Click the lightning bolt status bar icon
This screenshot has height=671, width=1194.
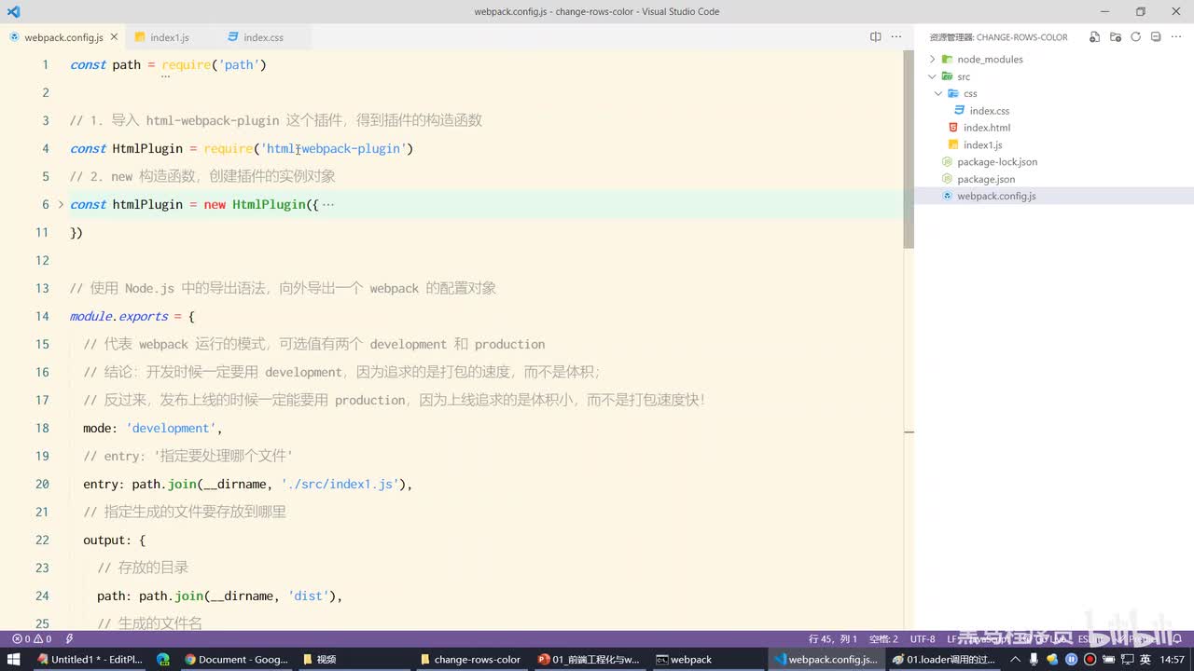point(70,639)
